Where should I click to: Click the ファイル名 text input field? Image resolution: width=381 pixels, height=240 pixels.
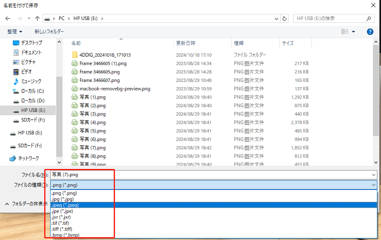(210, 175)
